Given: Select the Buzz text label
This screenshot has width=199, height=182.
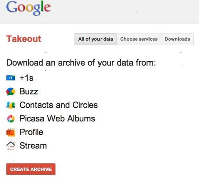Looking at the screenshot, I should pyautogui.click(x=29, y=91).
